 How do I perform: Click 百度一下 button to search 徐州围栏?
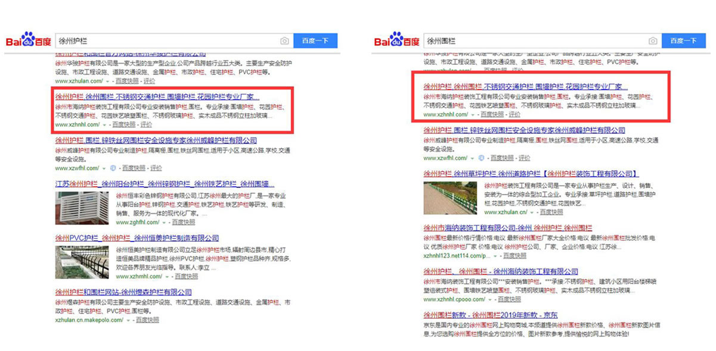pyautogui.click(x=683, y=41)
